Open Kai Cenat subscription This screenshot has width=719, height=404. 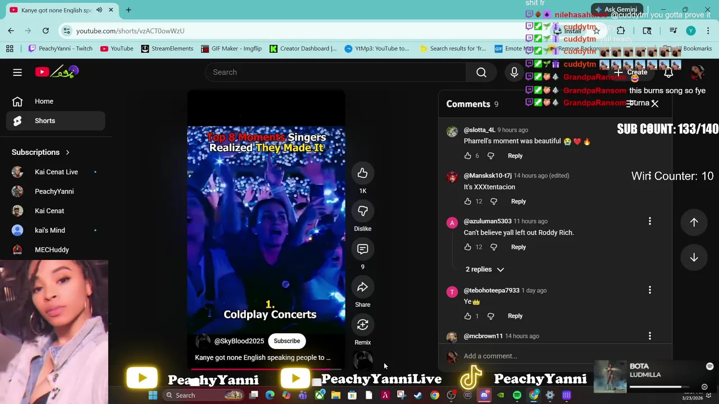pos(56,211)
